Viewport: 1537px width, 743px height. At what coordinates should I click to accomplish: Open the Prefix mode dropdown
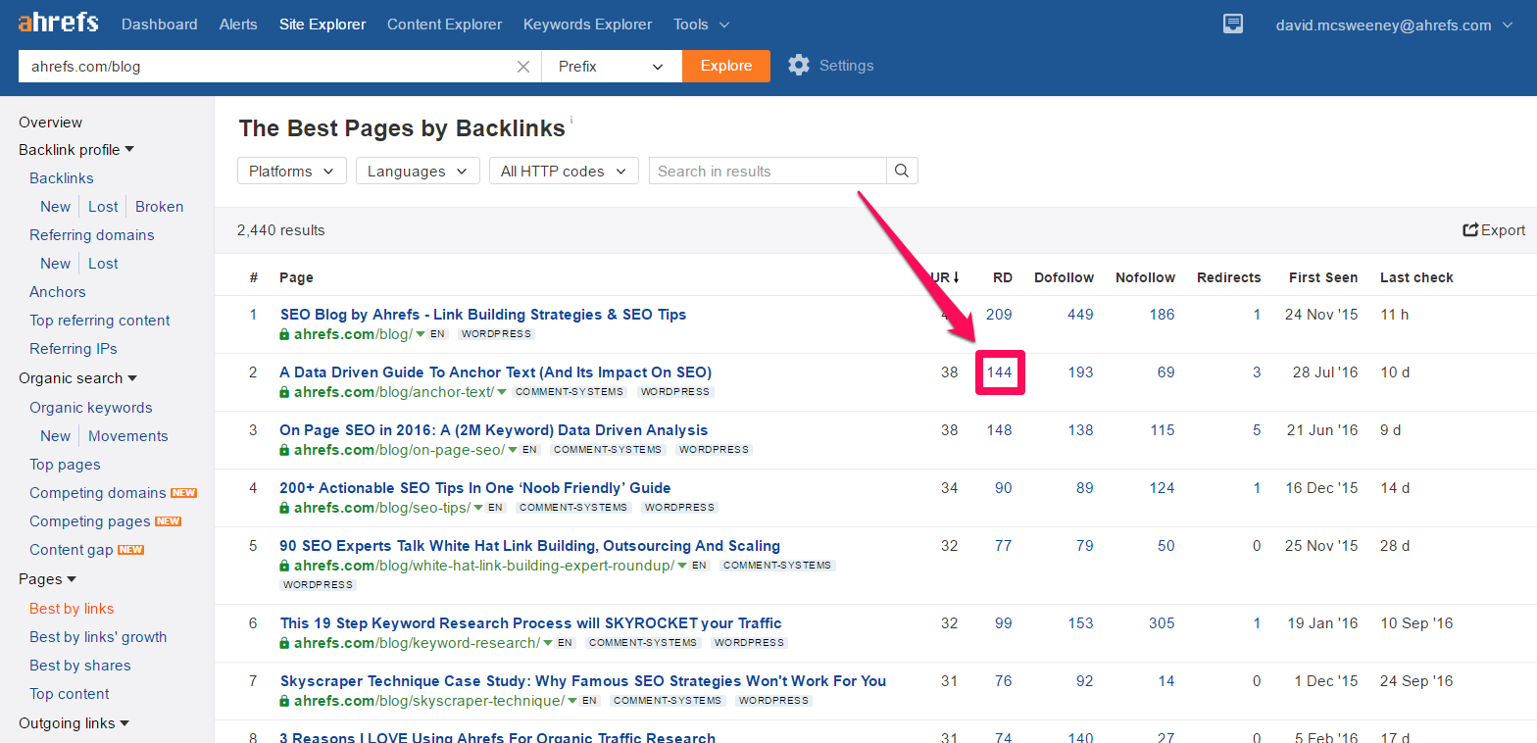[612, 66]
